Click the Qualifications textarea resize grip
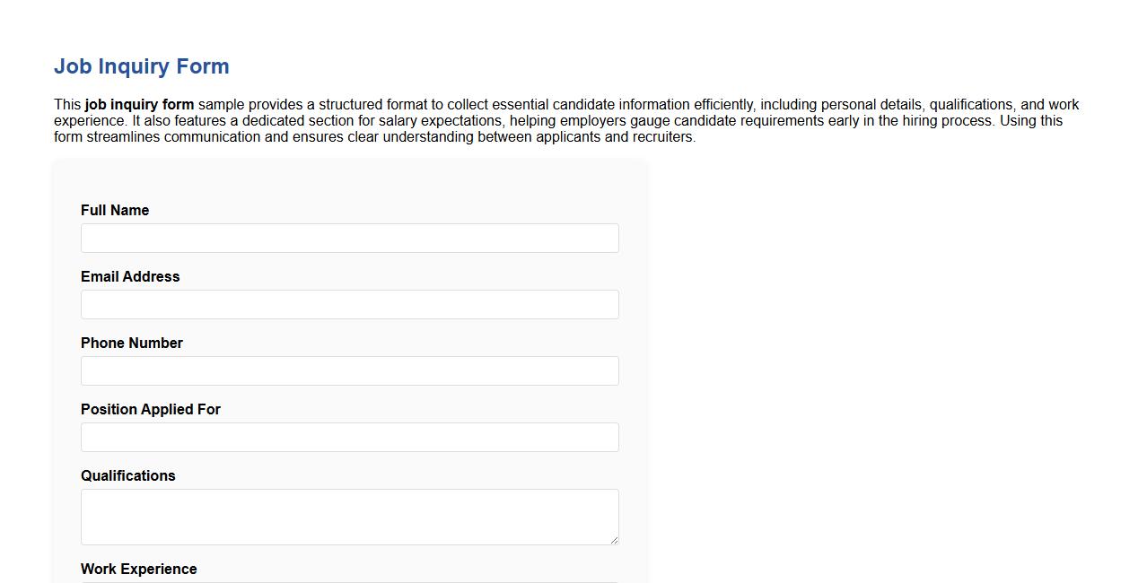1147x583 pixels. tap(615, 539)
